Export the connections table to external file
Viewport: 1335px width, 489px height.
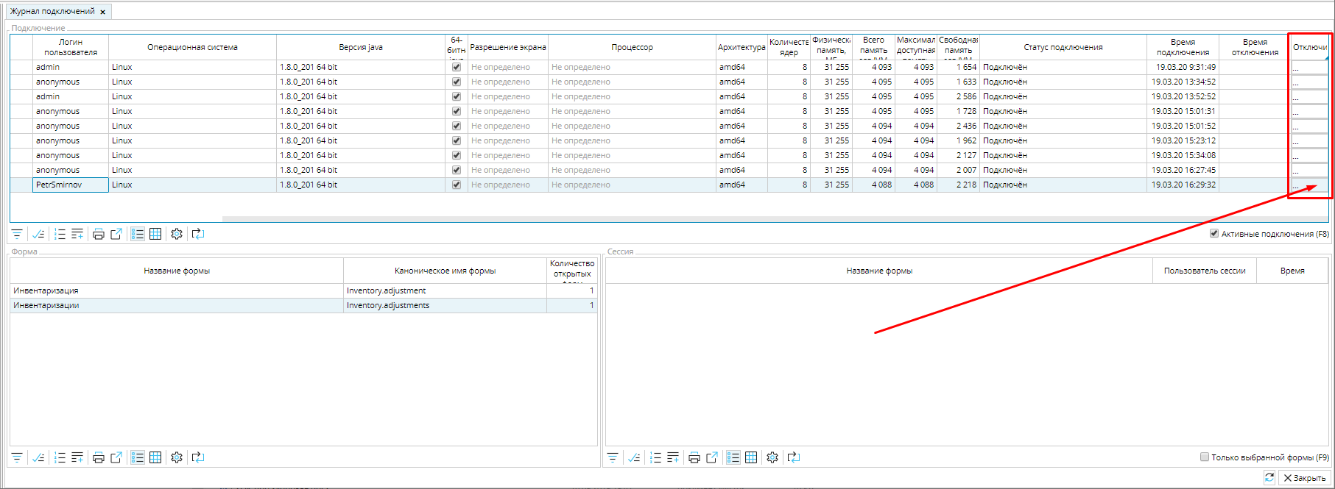point(116,234)
